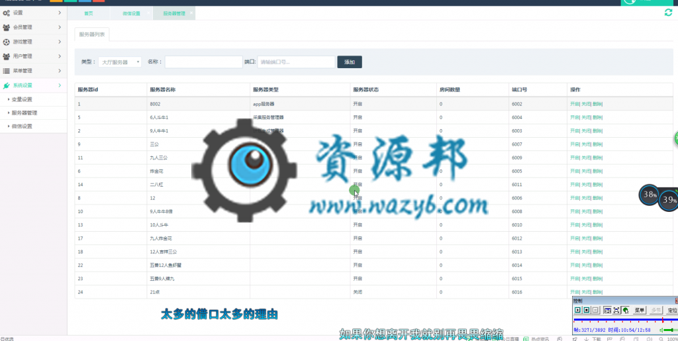Click the fullscreen icon in 控制 window
This screenshot has width=678, height=341.
616,311
